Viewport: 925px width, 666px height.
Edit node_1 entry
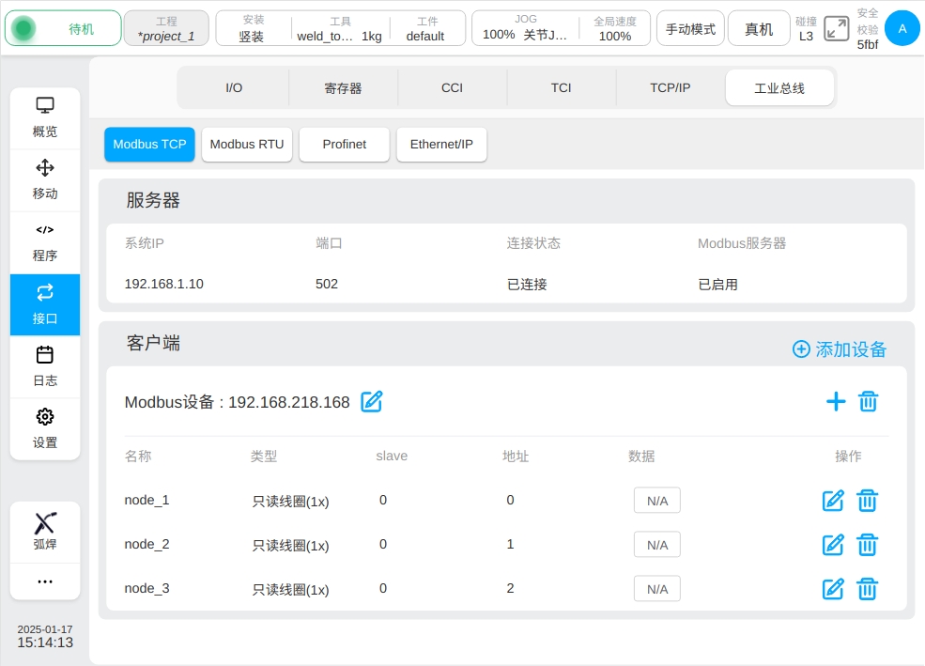[833, 501]
